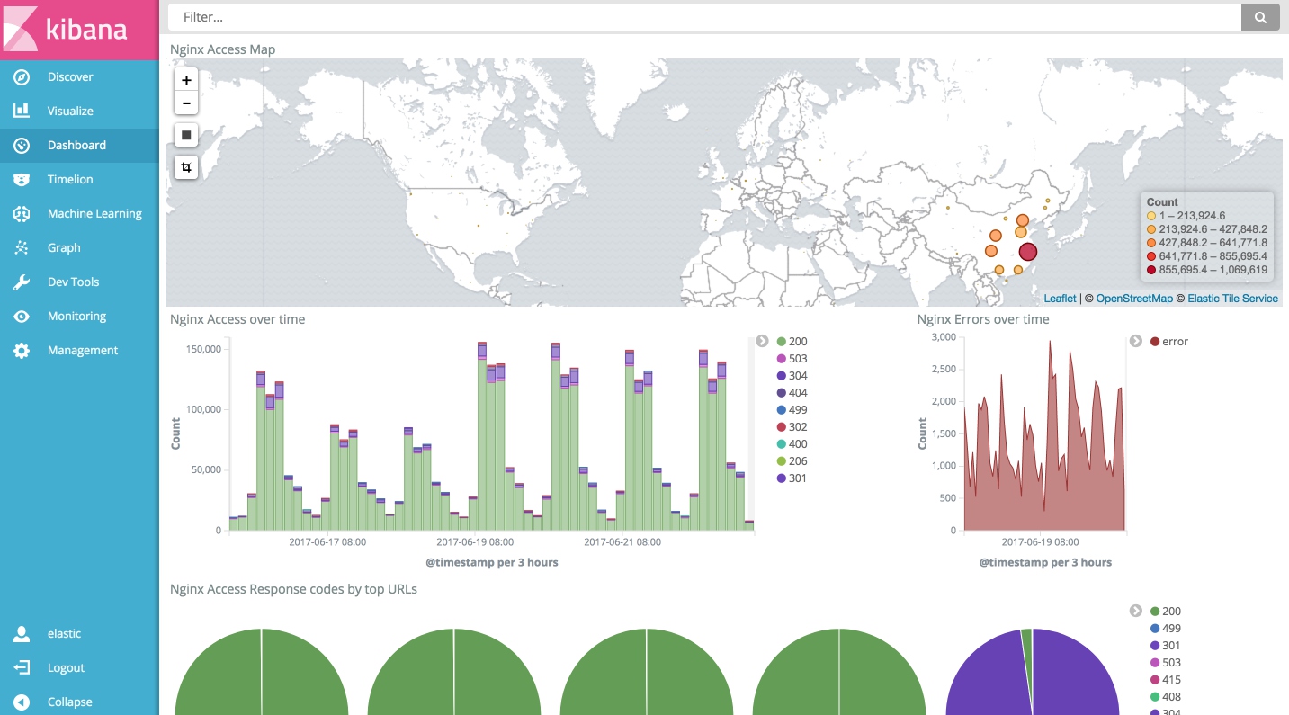Click the 206 legend entry in access chart
Screen dimensions: 1289x715
[792, 461]
